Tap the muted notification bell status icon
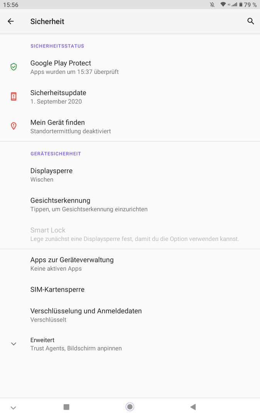260x416 pixels. [212, 5]
